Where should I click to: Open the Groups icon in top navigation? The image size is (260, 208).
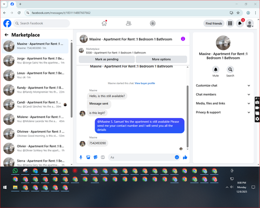click(x=152, y=23)
